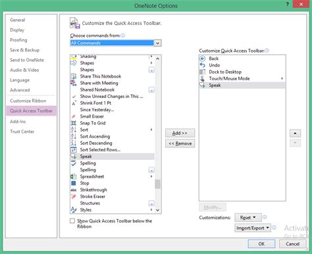
Task: Select the Stop square icon
Action: pos(74,183)
